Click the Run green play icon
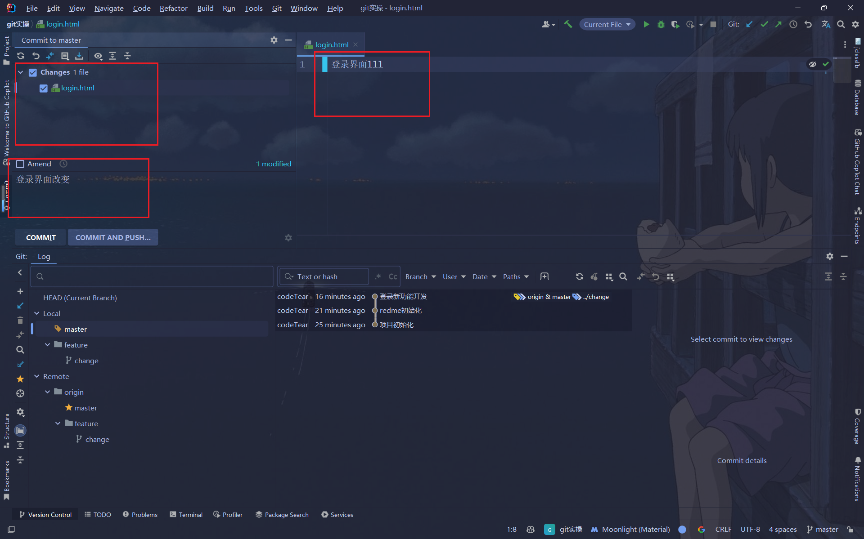The image size is (864, 539). 646,24
